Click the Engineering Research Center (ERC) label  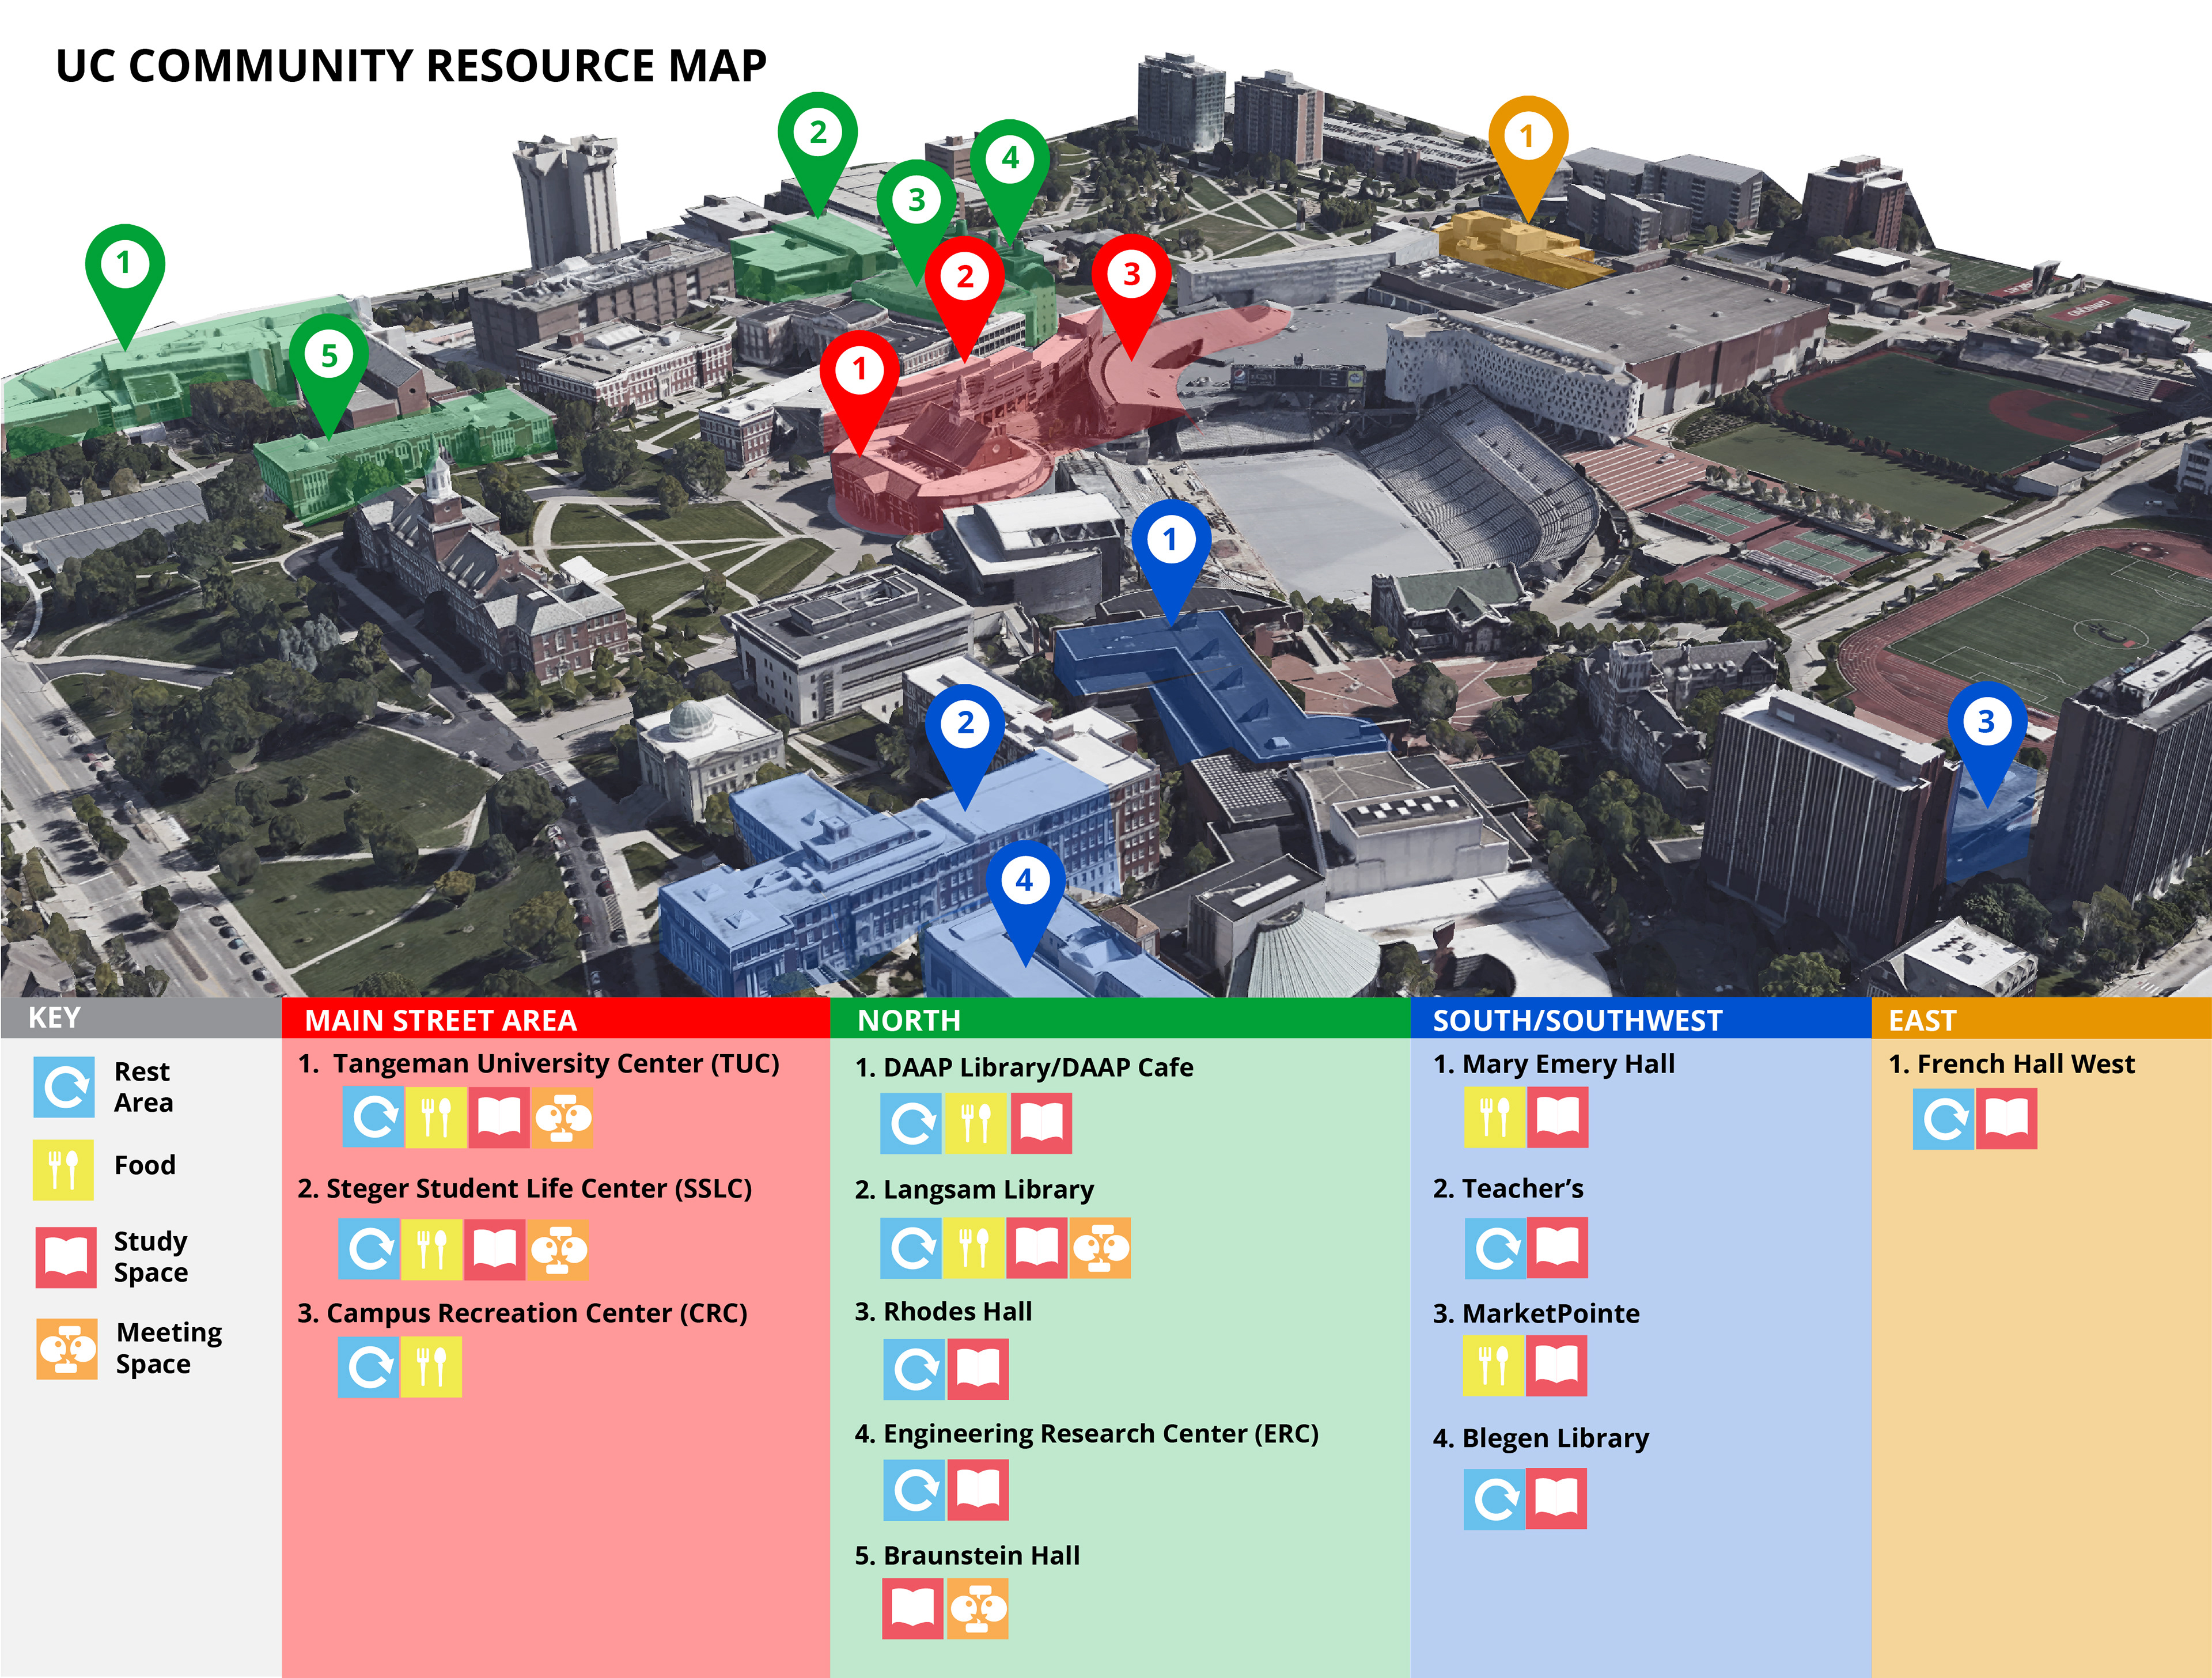coord(1101,1434)
